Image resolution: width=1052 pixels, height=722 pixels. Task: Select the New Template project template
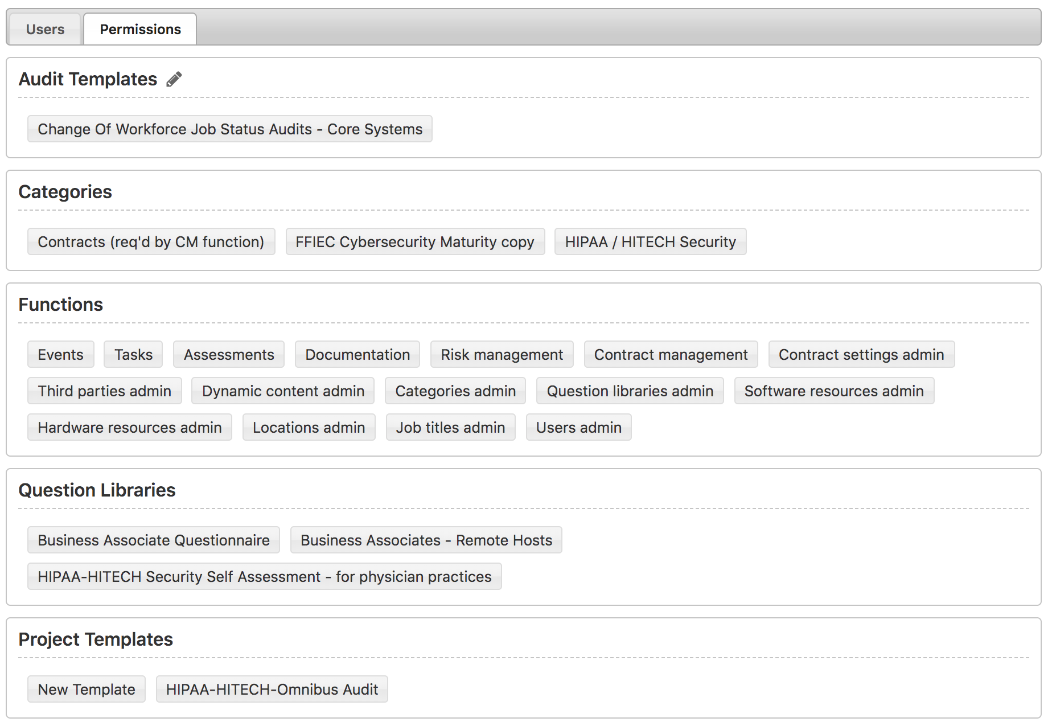pyautogui.click(x=87, y=690)
